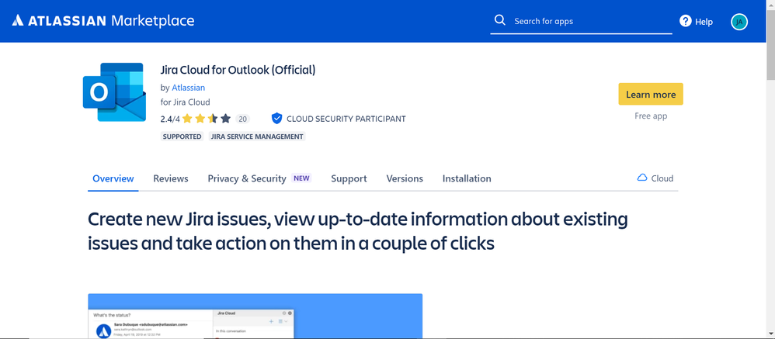
Task: Click the cloud security shield icon
Action: point(276,119)
